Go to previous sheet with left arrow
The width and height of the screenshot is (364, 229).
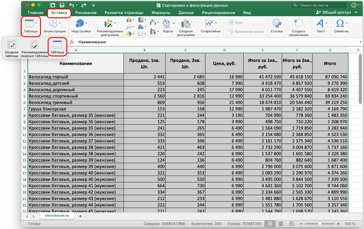27,216
